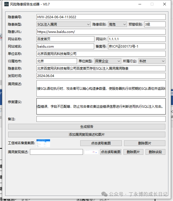
Task: Close the 风险隐患报告生成器 window
Action: pos(165,4)
